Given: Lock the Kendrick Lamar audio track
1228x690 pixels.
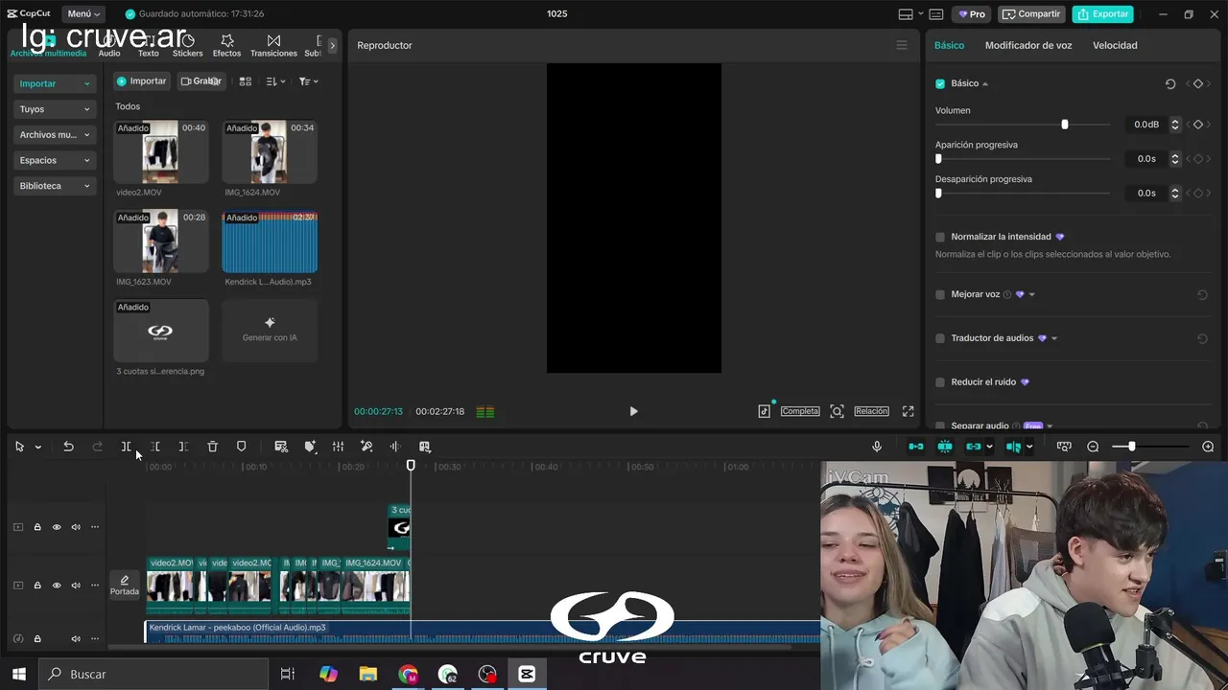Looking at the screenshot, I should (37, 638).
